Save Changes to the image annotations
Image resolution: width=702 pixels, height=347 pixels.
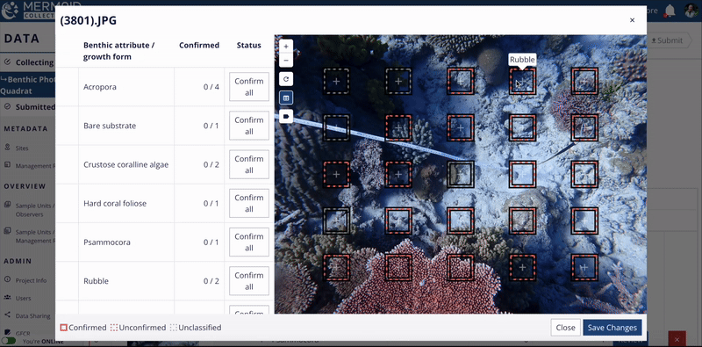(x=612, y=328)
